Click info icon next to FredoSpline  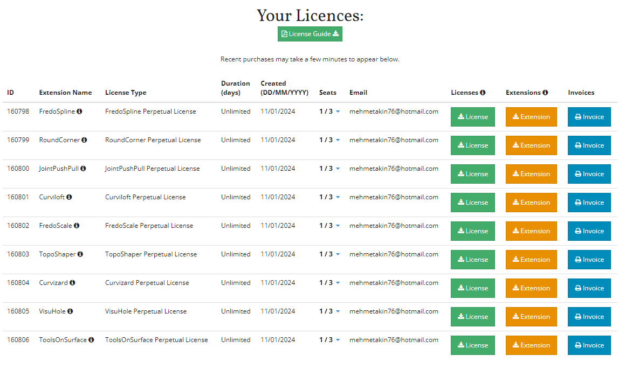click(79, 112)
